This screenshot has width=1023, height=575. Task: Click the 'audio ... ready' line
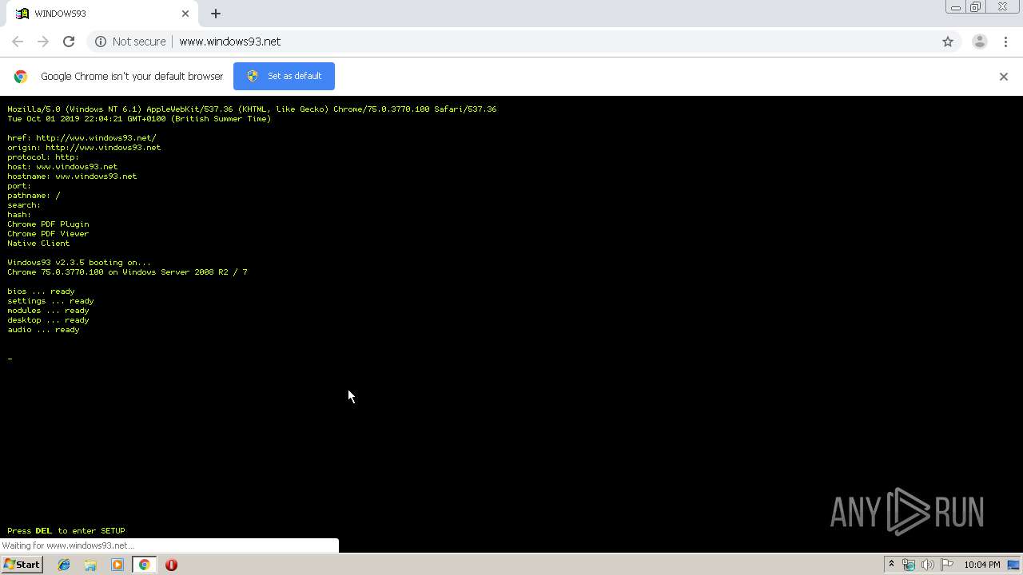pyautogui.click(x=43, y=329)
